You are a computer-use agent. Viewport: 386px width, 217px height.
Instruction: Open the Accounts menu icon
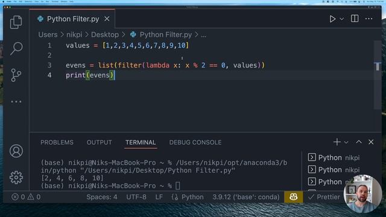coord(16,151)
